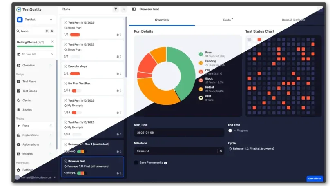
Task: Click the Settings gear icon
Action: [18, 170]
